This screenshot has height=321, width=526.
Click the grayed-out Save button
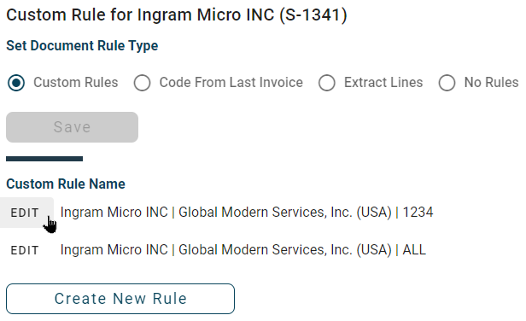72,127
